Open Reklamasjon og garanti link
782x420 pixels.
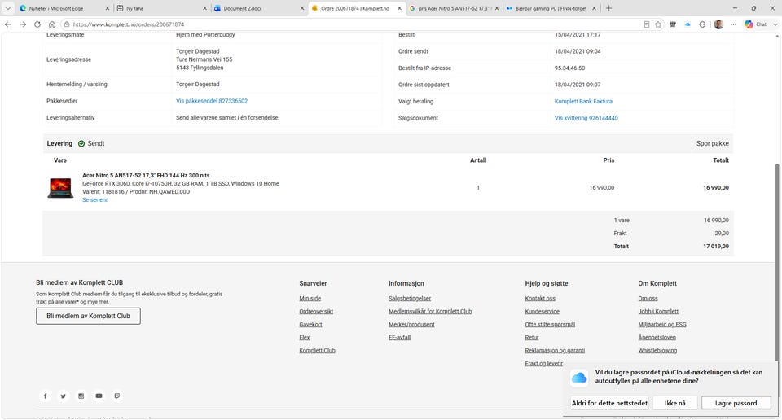pos(555,350)
